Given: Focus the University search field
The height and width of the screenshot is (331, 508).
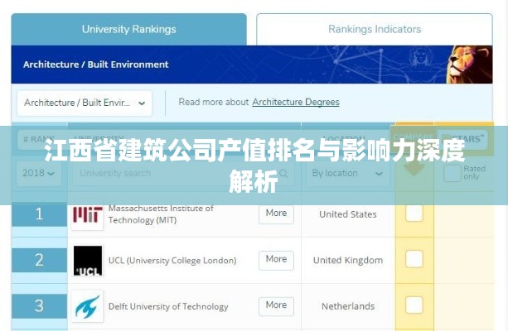Looking at the screenshot, I should click(183, 174).
